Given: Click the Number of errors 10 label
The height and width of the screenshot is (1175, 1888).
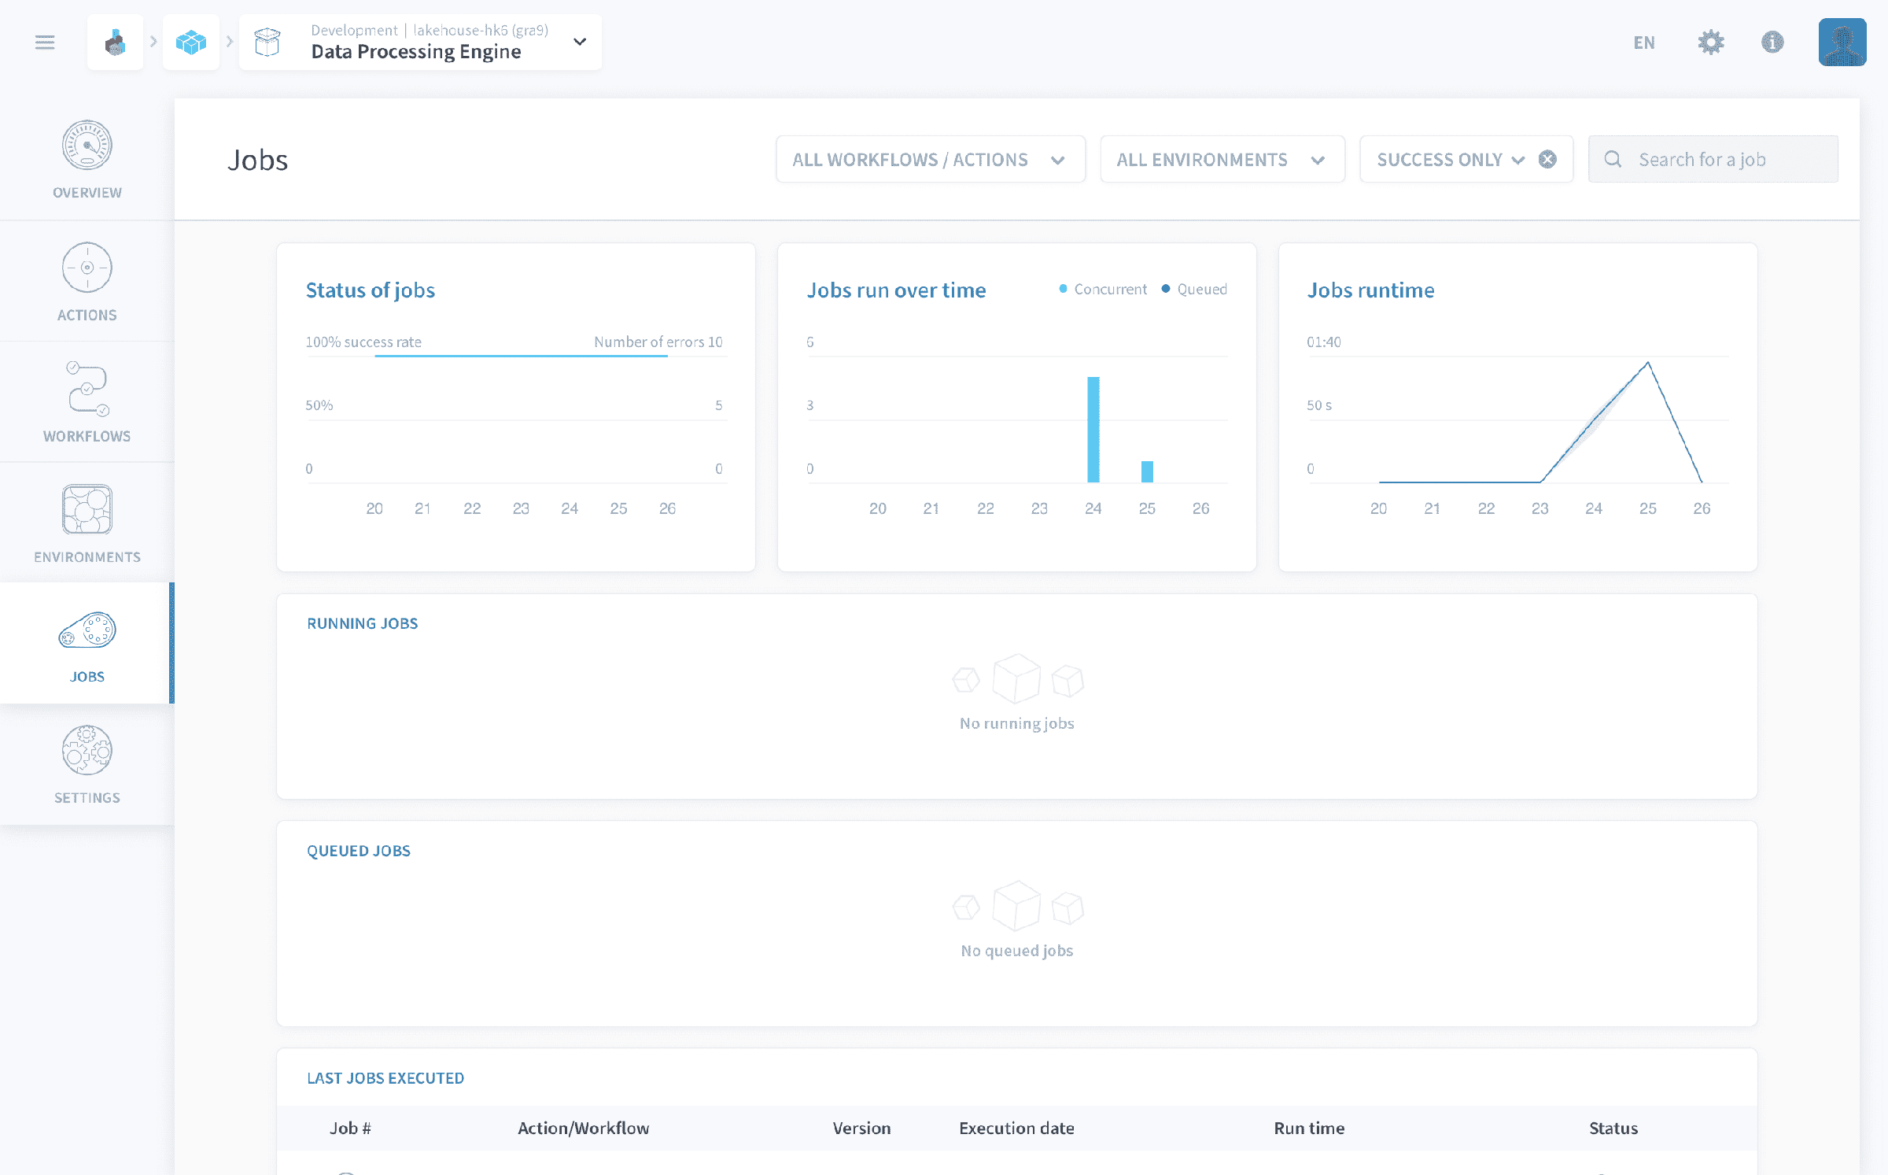Looking at the screenshot, I should pyautogui.click(x=658, y=342).
